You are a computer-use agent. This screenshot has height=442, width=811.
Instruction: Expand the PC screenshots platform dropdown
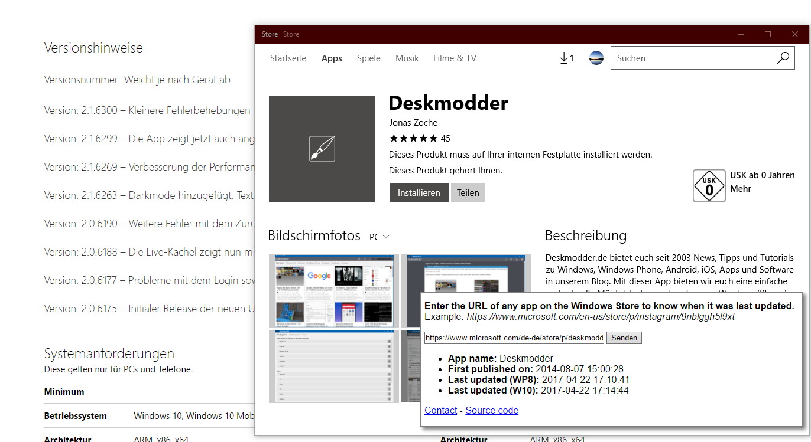(379, 237)
